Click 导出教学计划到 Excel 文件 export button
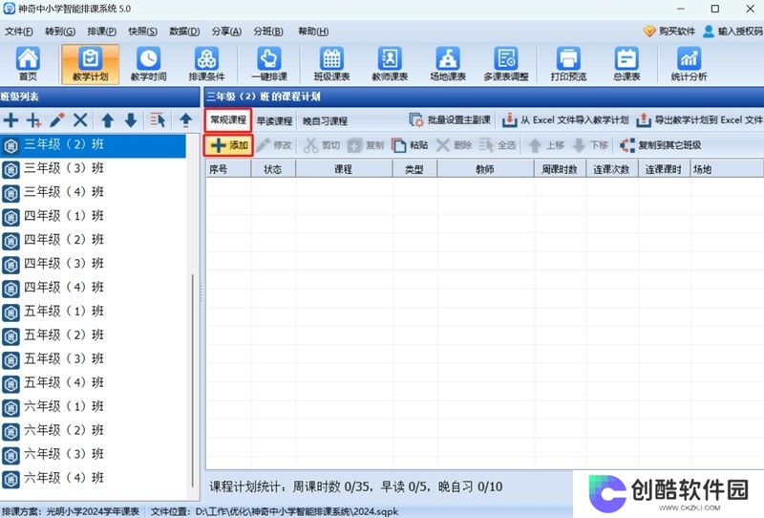Screen dimensions: 764x518 (700, 119)
